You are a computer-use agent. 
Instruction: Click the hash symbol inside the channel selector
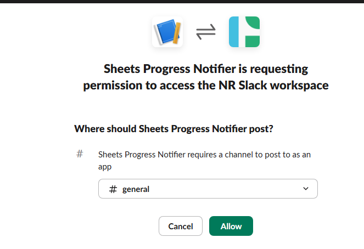113,189
